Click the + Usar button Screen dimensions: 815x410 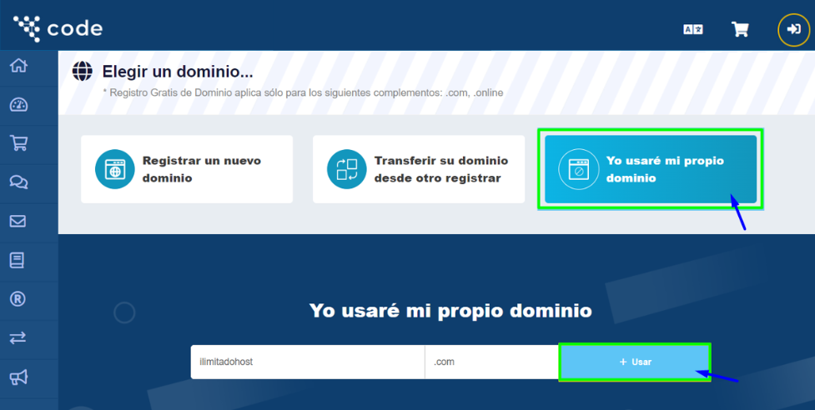(x=635, y=362)
